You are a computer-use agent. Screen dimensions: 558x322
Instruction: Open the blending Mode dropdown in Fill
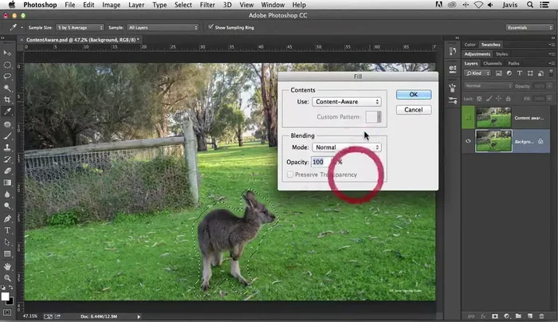pos(346,147)
